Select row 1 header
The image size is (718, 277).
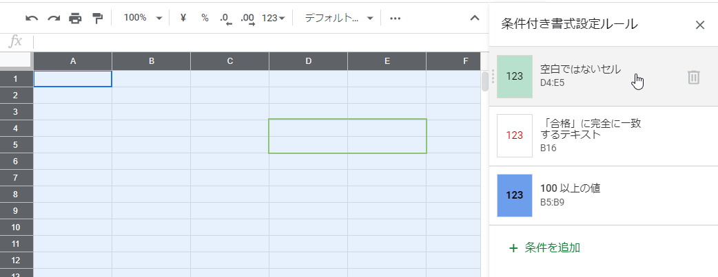(17, 78)
